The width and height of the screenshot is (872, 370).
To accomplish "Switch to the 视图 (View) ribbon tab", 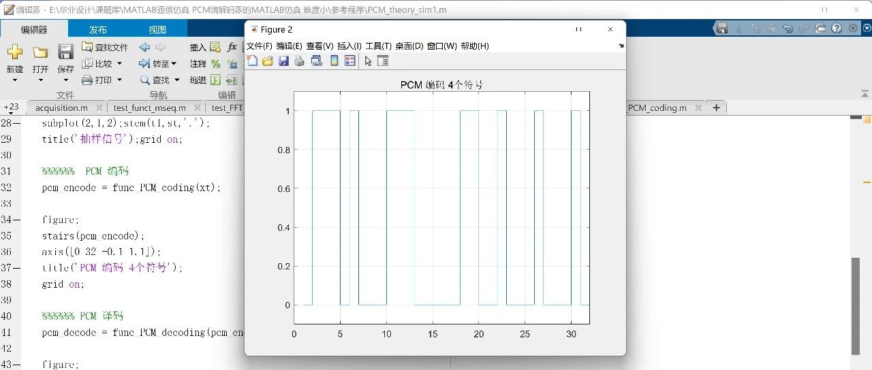I will 157,29.
